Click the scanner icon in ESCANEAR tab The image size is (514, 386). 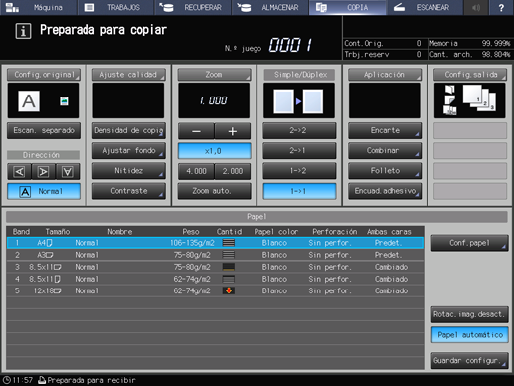pyautogui.click(x=399, y=7)
